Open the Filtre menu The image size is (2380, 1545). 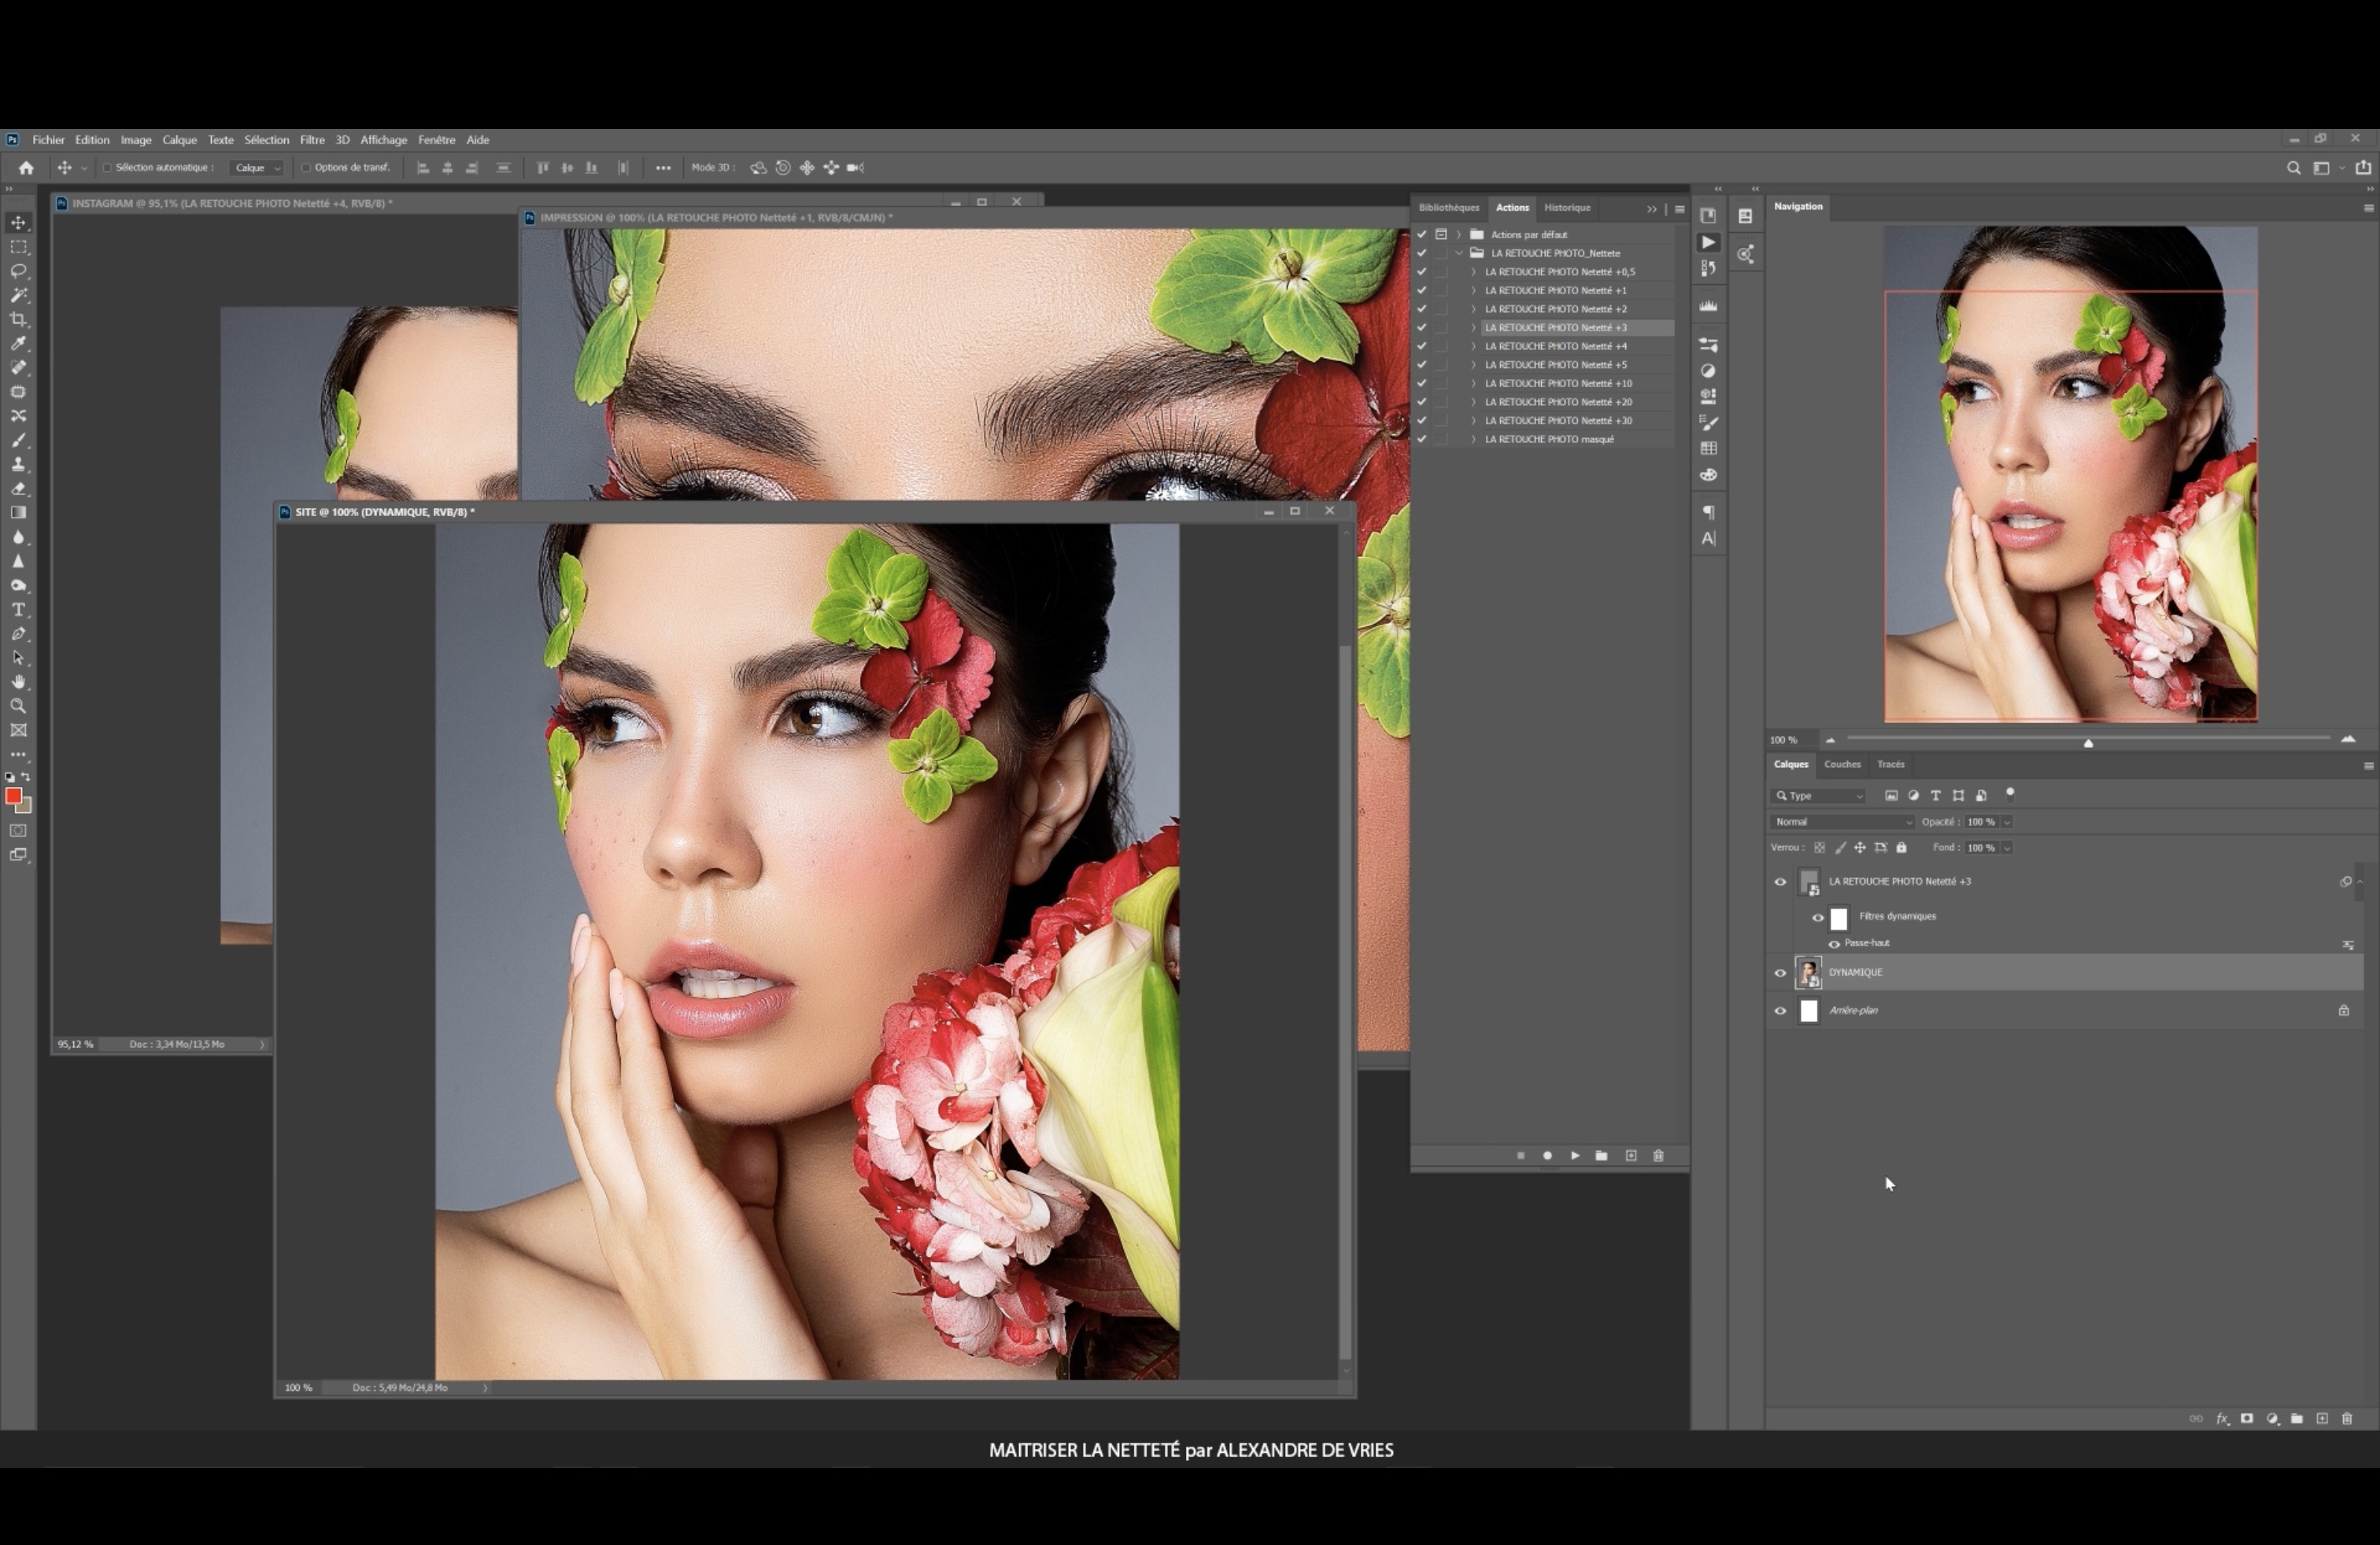coord(312,140)
